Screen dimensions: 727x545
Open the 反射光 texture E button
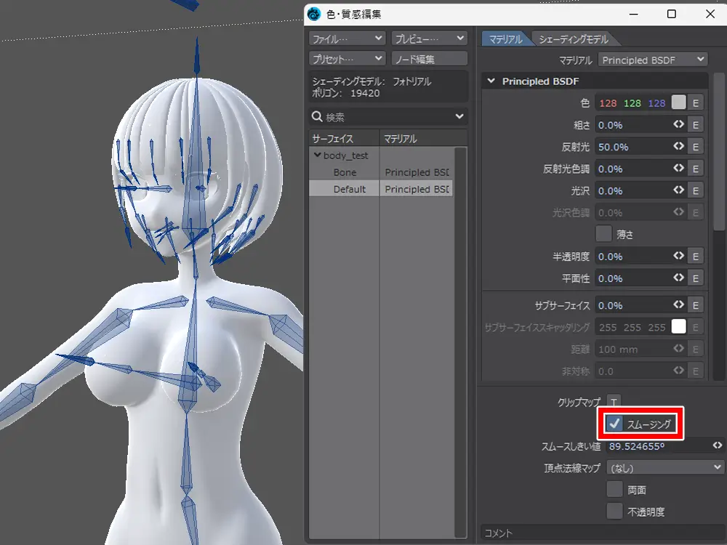click(695, 147)
